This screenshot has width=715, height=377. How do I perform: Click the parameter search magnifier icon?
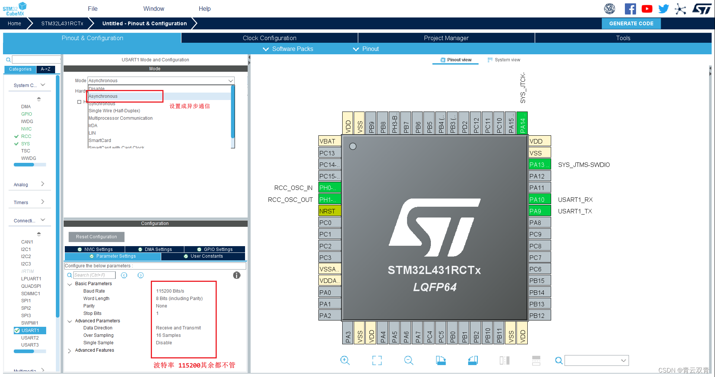pyautogui.click(x=69, y=275)
